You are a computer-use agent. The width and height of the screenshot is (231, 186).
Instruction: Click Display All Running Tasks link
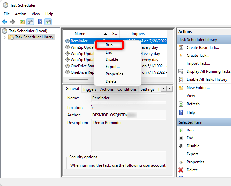pos(209,71)
